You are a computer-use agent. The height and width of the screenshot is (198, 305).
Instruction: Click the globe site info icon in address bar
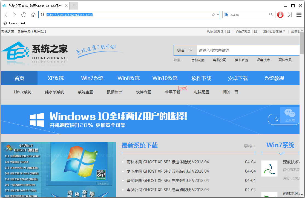click(42, 14)
